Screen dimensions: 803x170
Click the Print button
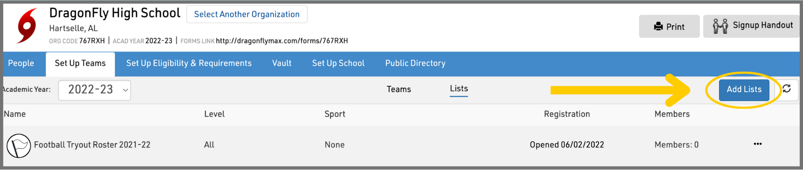click(669, 27)
